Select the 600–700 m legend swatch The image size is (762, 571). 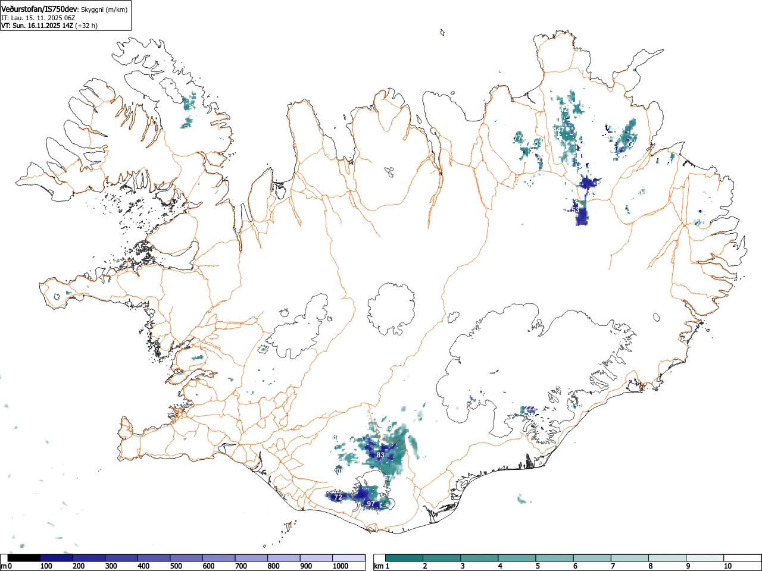point(219,558)
